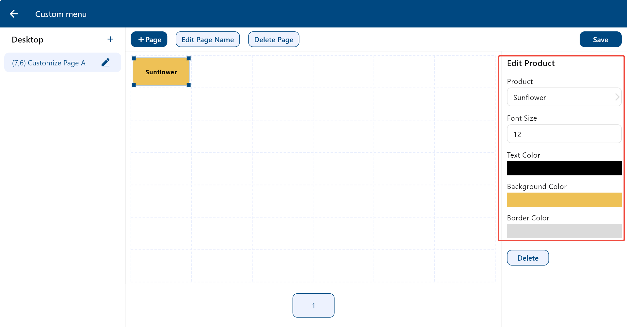Open the black Text Color swatch
Viewport: 627px width, 327px height.
click(564, 168)
